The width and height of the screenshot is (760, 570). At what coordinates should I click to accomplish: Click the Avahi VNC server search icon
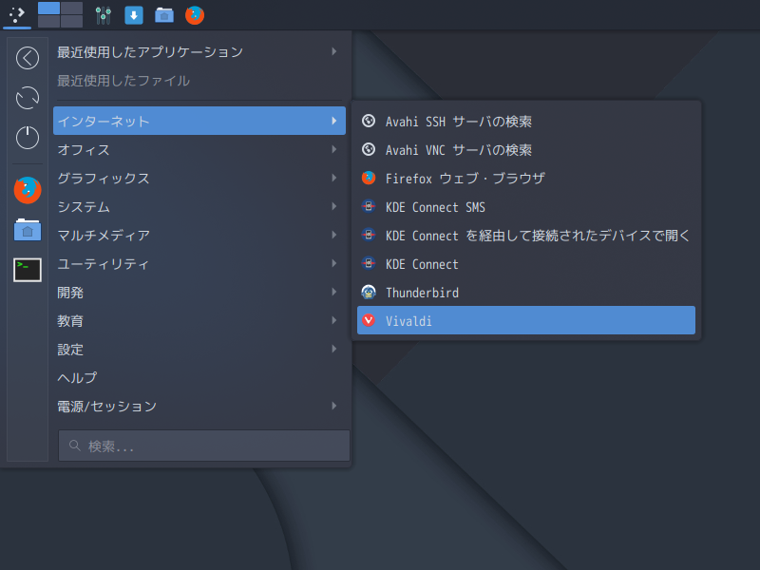[369, 149]
